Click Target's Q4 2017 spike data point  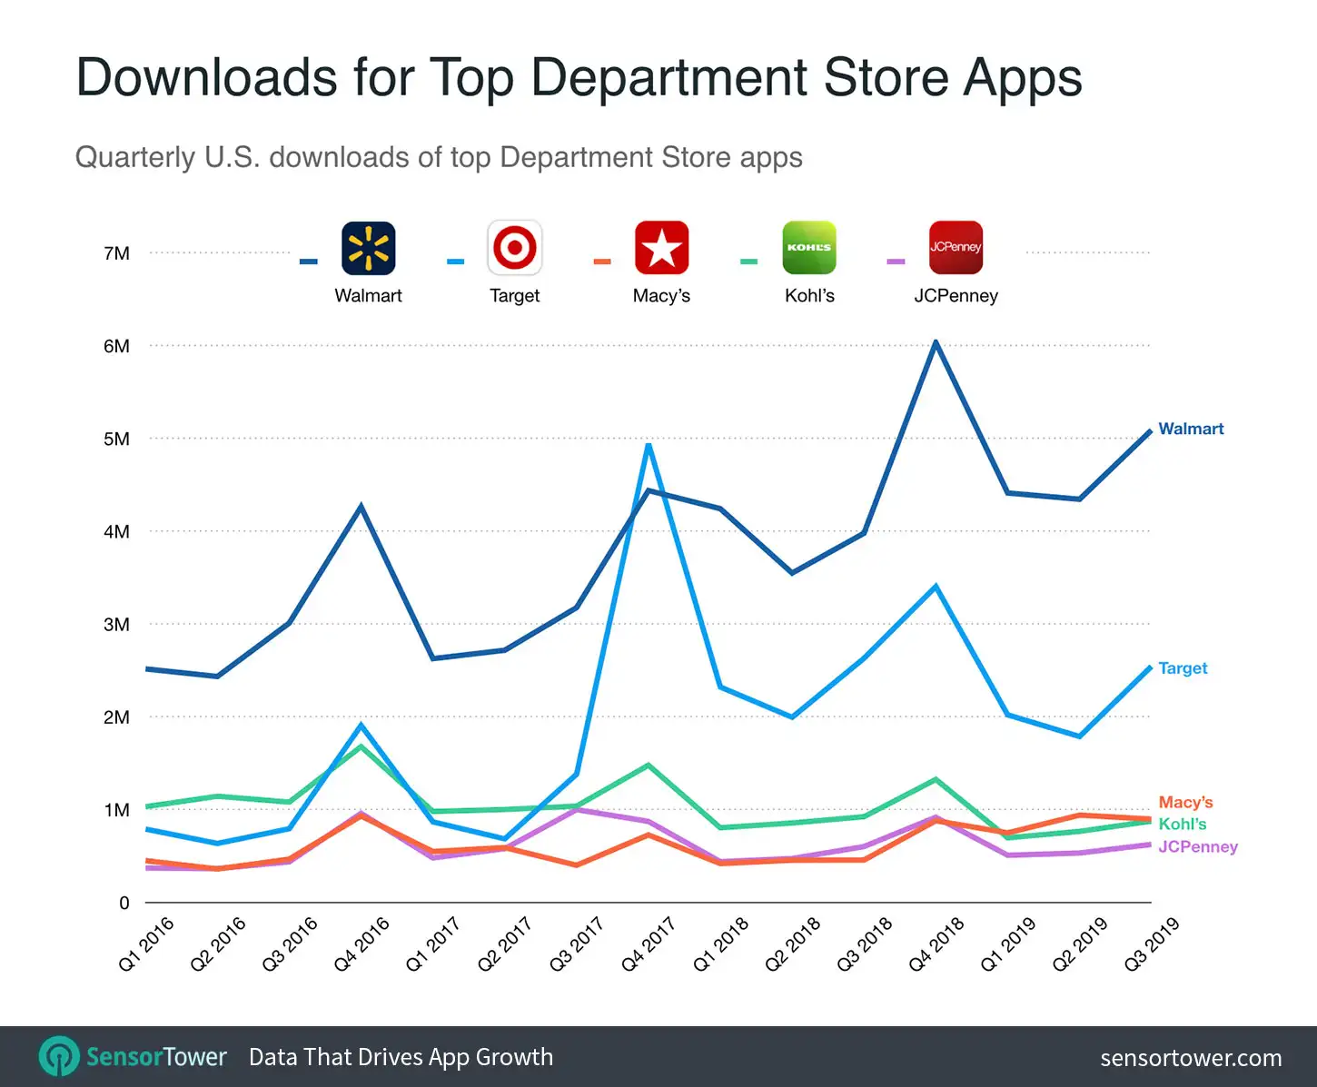(649, 445)
